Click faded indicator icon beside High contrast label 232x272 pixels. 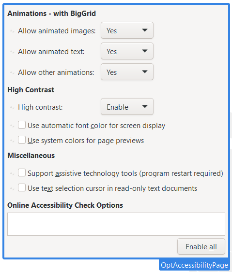click(x=12, y=108)
